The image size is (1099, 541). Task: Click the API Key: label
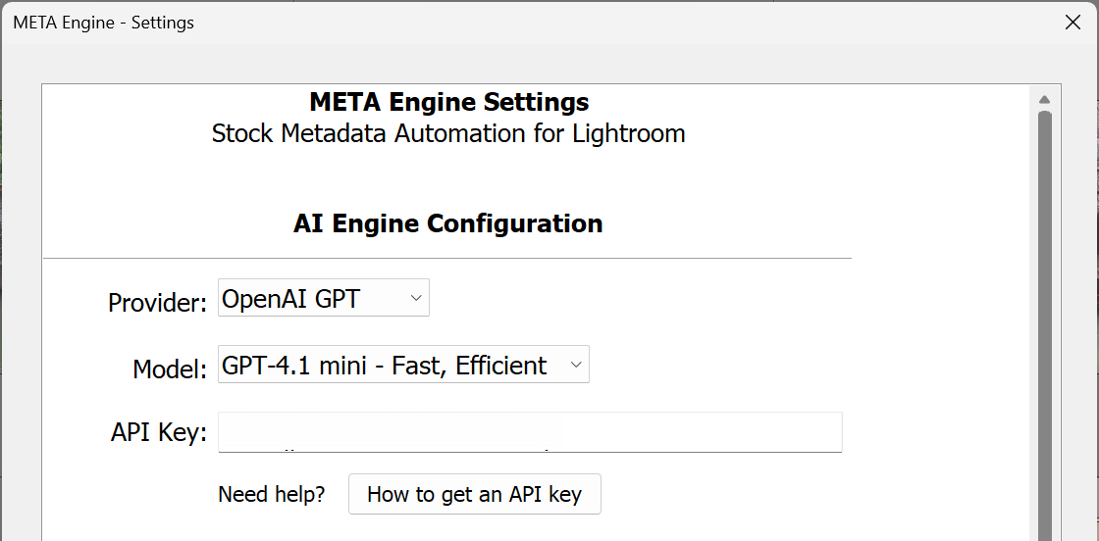point(159,432)
